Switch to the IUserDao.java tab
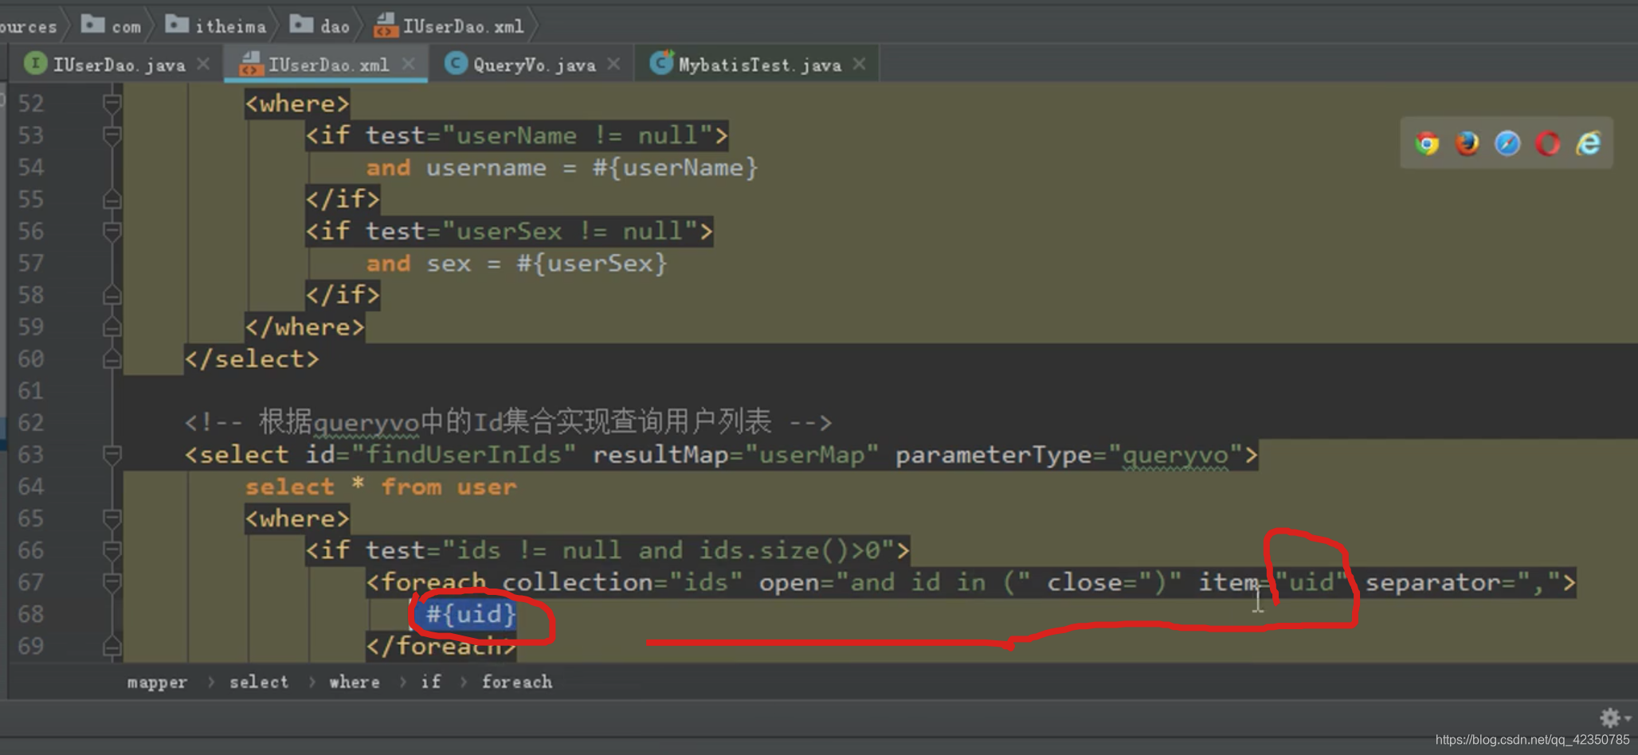Screen dimensions: 1638x755 pos(119,65)
